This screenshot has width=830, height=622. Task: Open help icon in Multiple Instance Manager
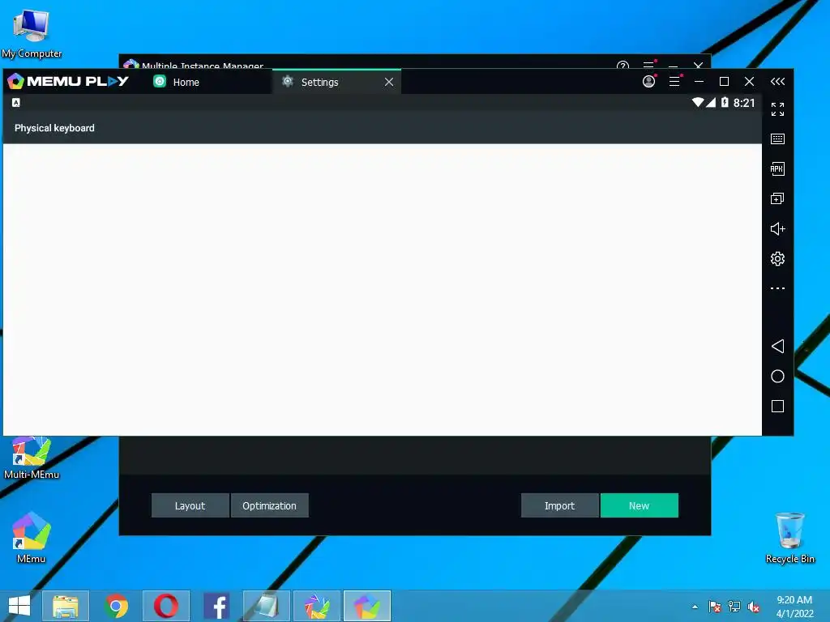coord(623,66)
